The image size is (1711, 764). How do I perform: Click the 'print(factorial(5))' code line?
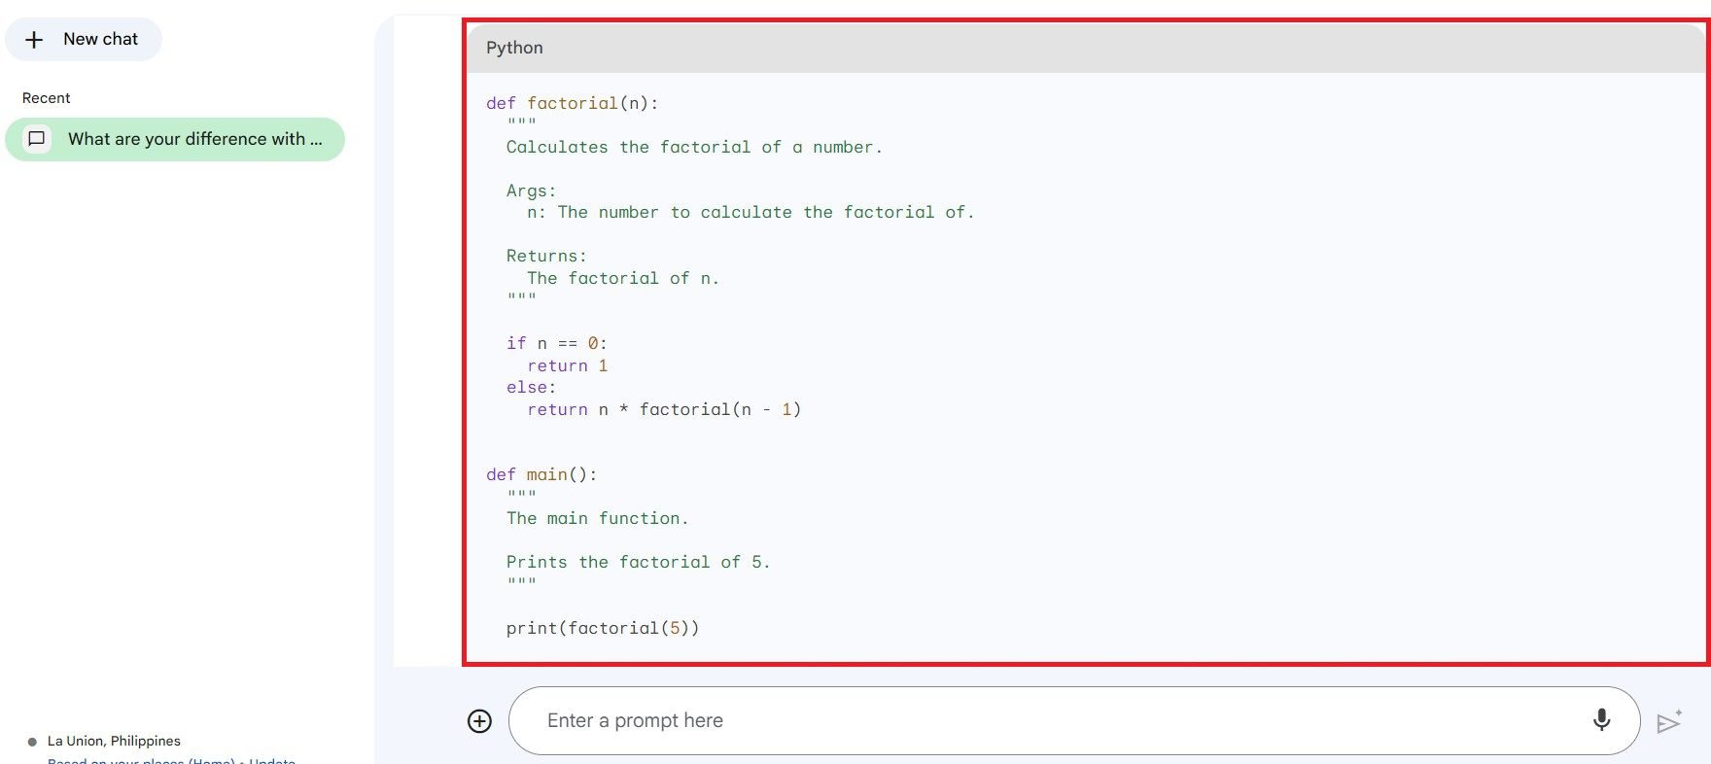[603, 628]
